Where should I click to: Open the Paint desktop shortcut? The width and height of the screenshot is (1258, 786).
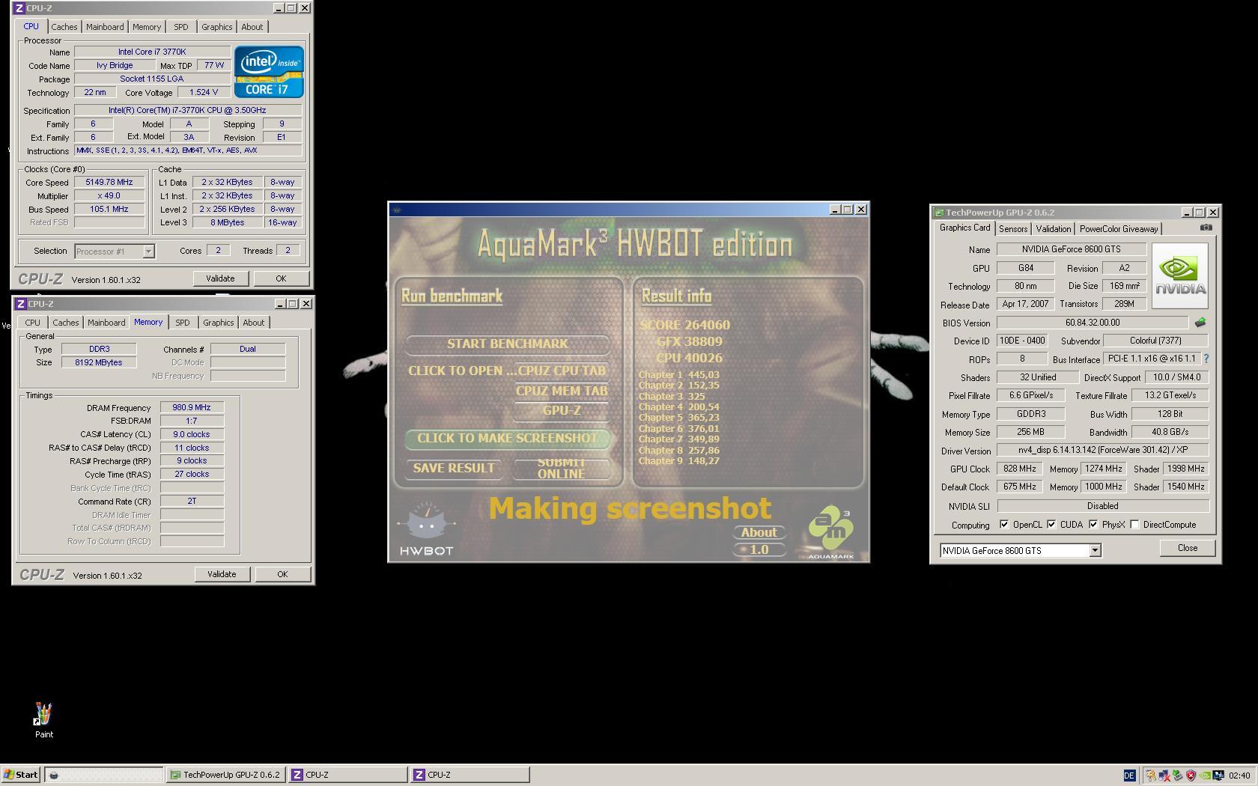(43, 720)
